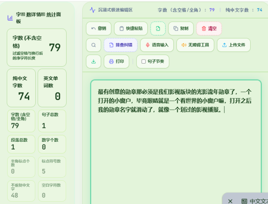Start 语音输入 voice input

point(157,45)
